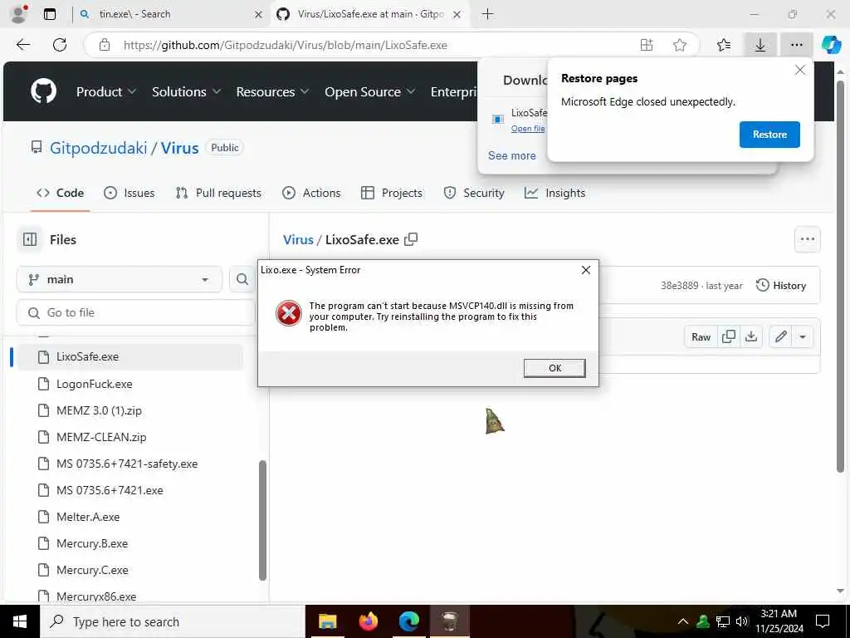Image resolution: width=850 pixels, height=638 pixels.
Task: Open Edge tab actions menu icon
Action: 49,14
